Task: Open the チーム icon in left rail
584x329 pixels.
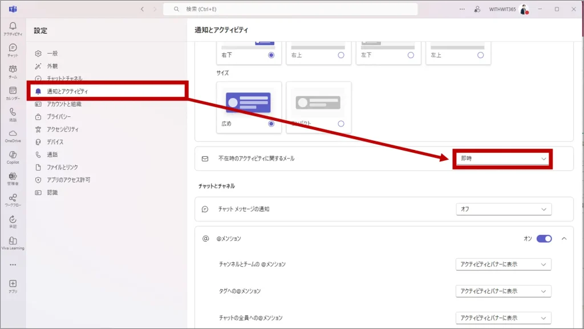Action: point(13,71)
